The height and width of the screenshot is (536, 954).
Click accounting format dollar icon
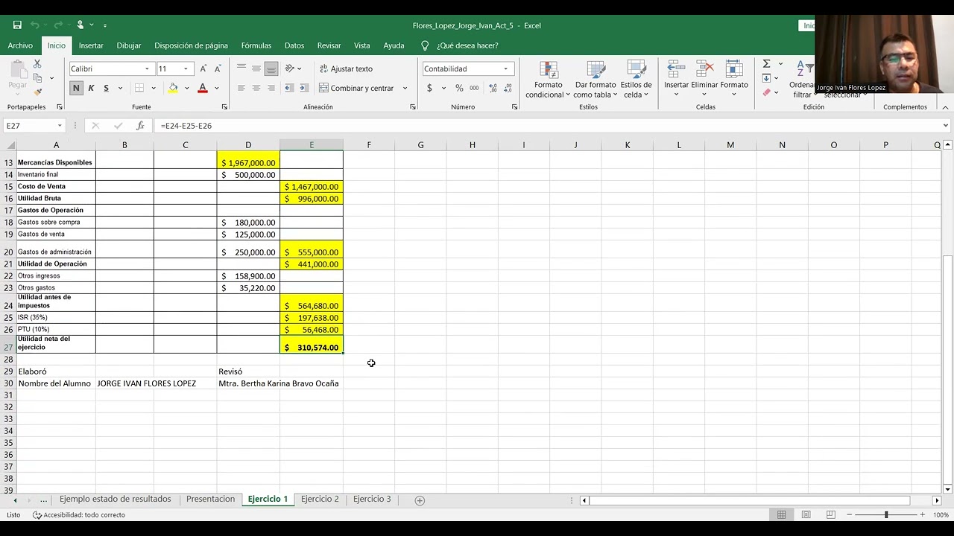coord(429,88)
